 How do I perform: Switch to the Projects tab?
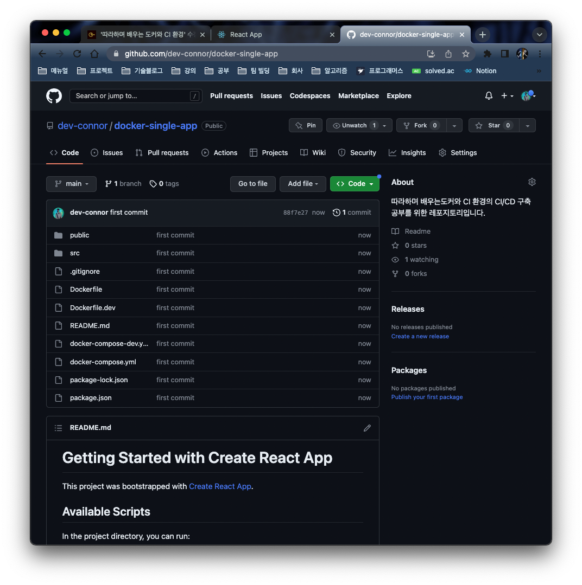(269, 152)
